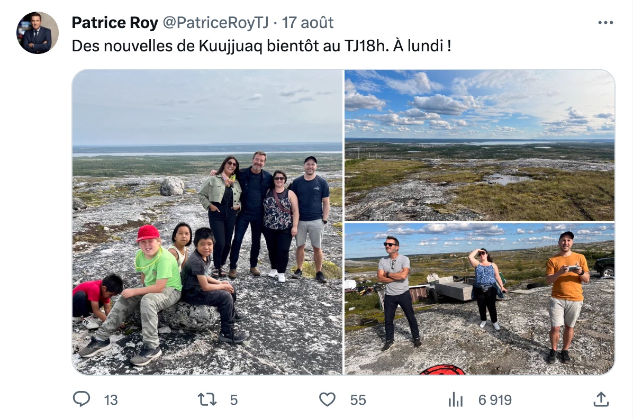Click the share upload icon

coord(601,399)
